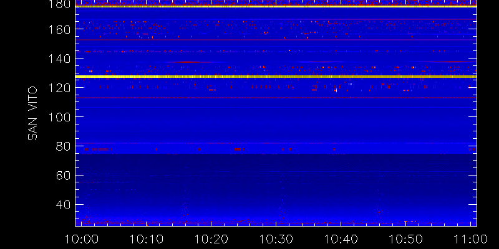Click the bright yellow band just below 130
The image size is (499, 249).
coord(276,77)
